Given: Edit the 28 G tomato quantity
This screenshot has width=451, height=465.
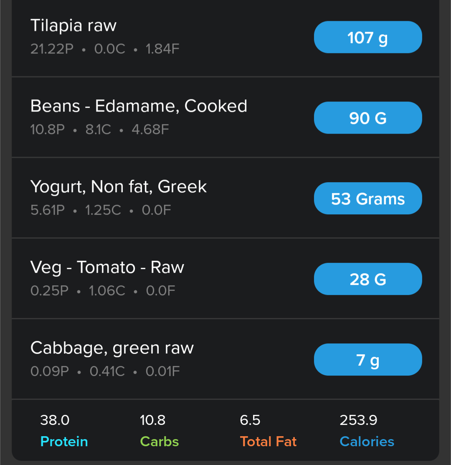Looking at the screenshot, I should (x=368, y=279).
